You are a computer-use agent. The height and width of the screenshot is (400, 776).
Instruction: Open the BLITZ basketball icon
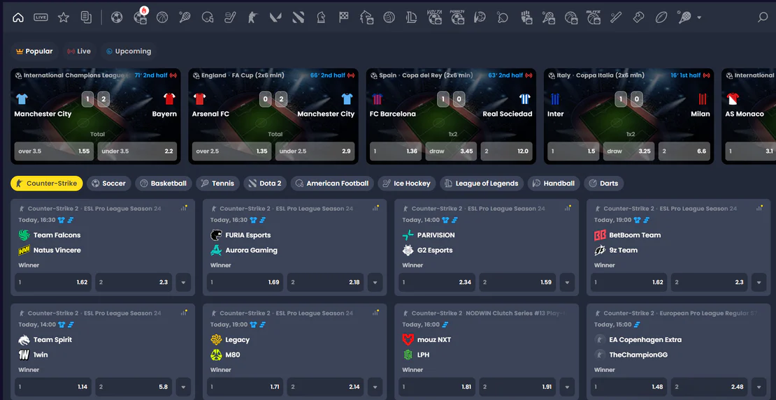[593, 17]
